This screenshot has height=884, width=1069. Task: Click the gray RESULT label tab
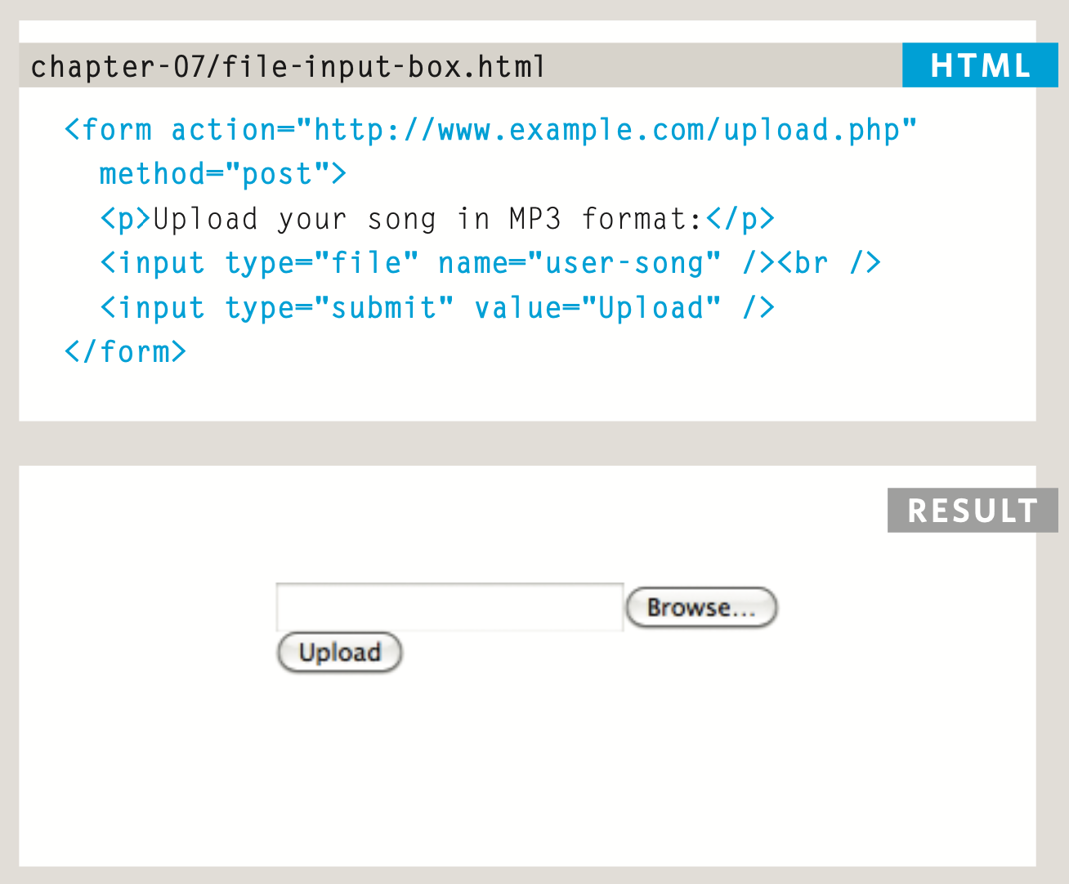coord(973,511)
